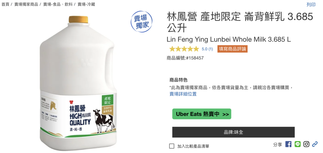Copy product link with chain icon
Image resolution: width=323 pixels, height=153 pixels.
(x=315, y=144)
